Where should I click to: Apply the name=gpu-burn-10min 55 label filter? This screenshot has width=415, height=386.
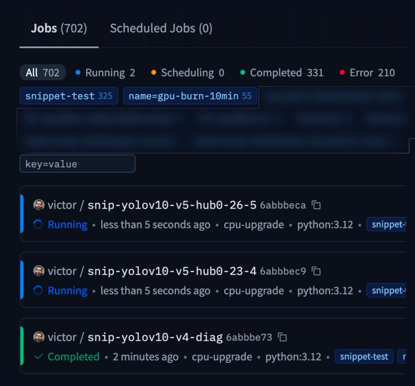click(190, 96)
